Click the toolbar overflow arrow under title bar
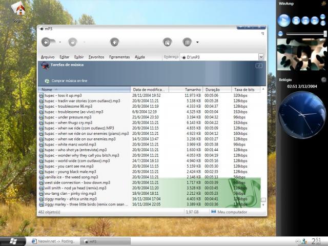The height and width of the screenshot is (246, 328). pyautogui.click(x=263, y=33)
